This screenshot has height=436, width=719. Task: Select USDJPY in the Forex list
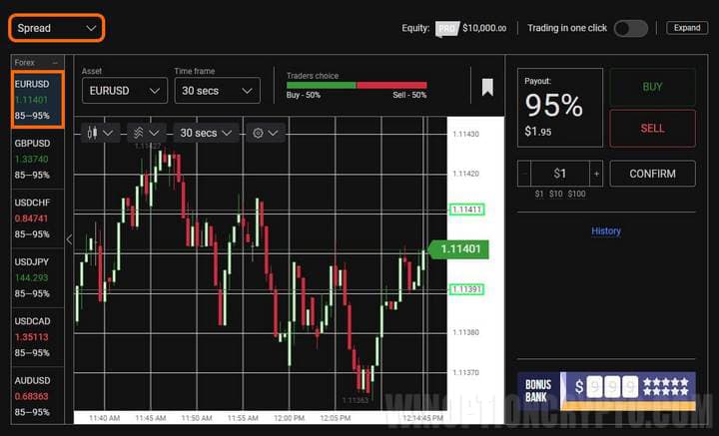[37, 277]
